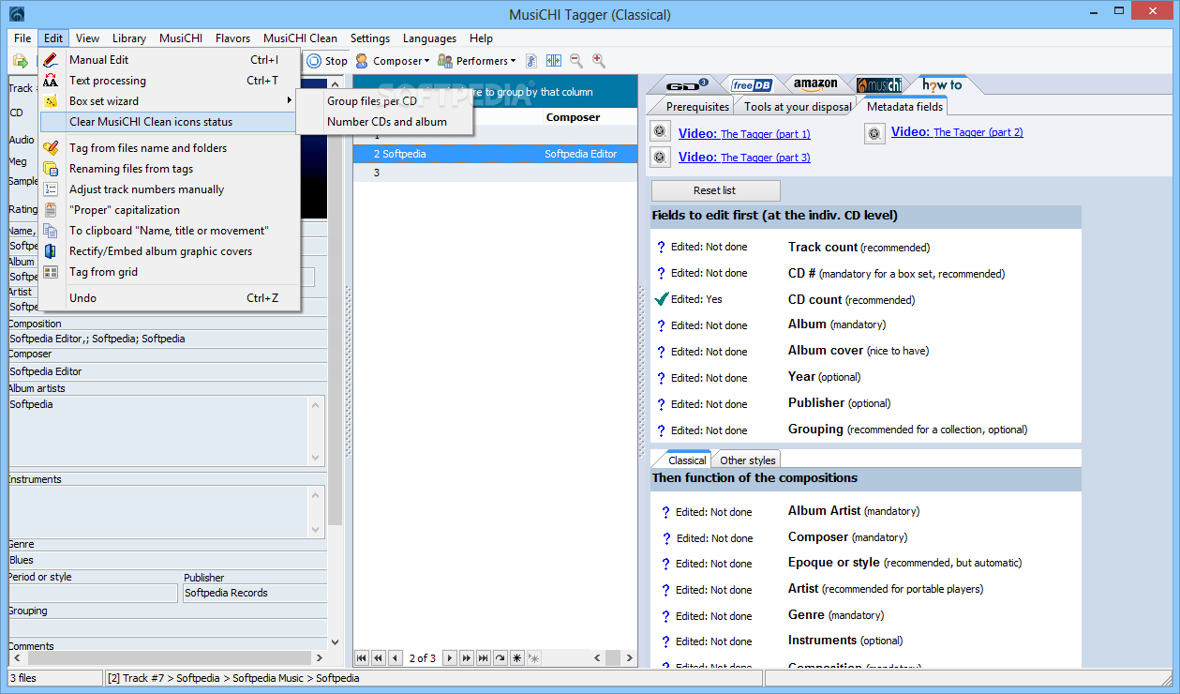Click the music note sheet toolbar icon
Image resolution: width=1180 pixels, height=694 pixels.
pyautogui.click(x=531, y=61)
